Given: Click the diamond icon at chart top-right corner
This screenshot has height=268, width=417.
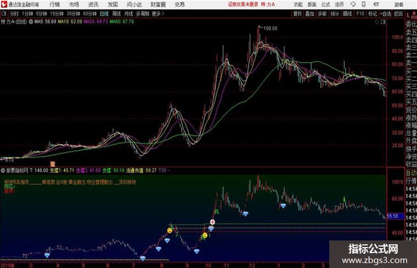Looking at the screenshot, I should (376, 22).
